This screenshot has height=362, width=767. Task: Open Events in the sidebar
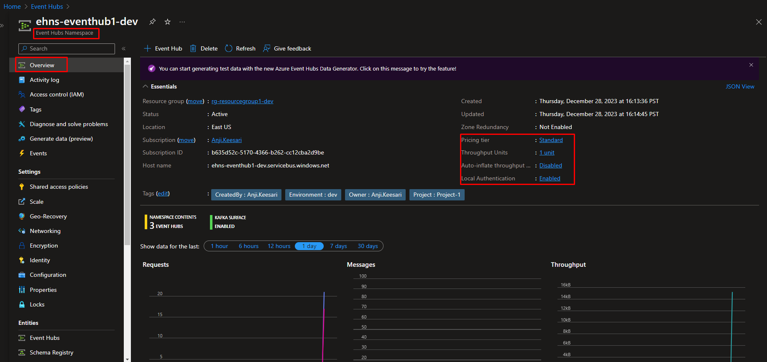67,153
